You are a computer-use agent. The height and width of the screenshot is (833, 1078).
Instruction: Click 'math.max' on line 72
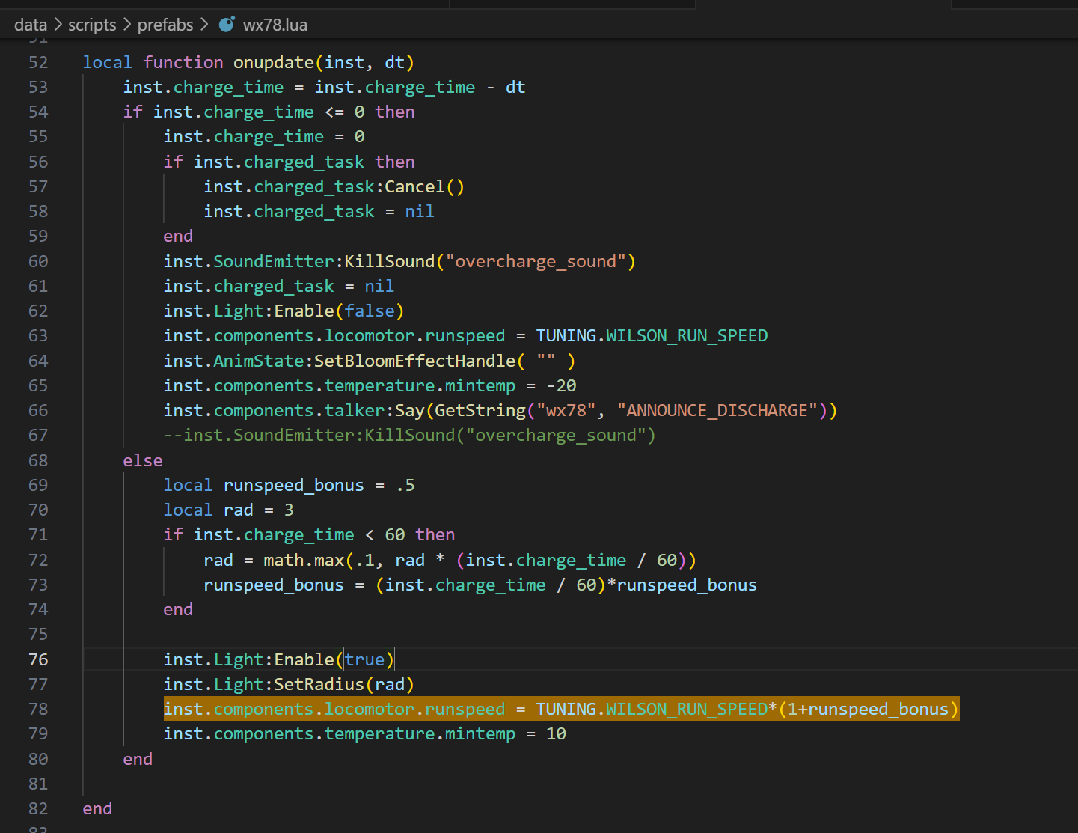[x=304, y=560]
